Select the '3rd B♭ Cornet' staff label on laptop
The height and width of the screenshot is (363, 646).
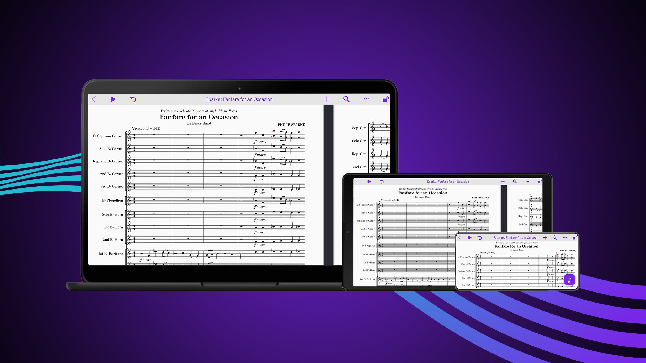(x=112, y=186)
